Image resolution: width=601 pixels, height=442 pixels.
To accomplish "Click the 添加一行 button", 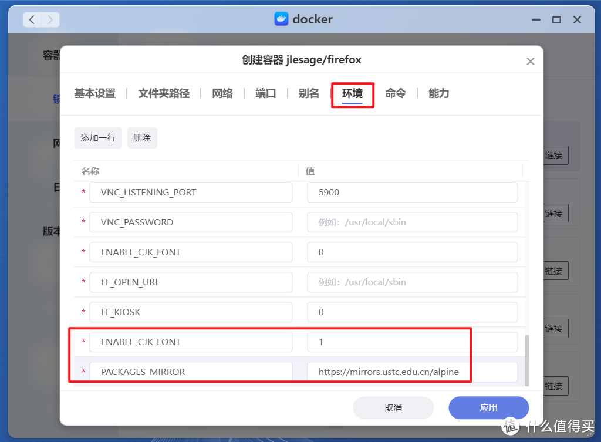I will pos(98,137).
